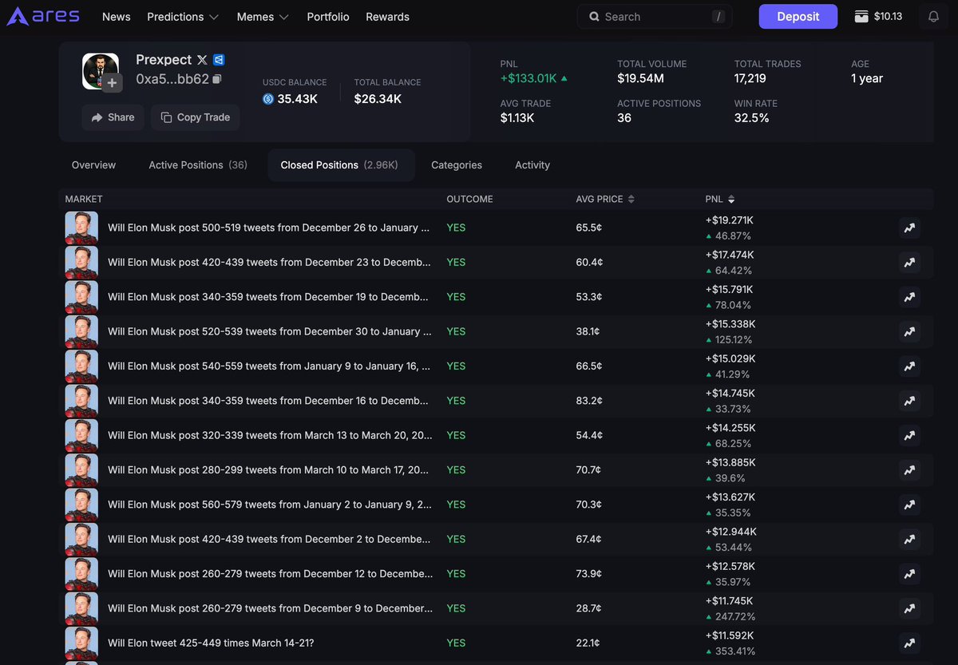This screenshot has width=958, height=665.
Task: Expand the Predictions menu
Action: [183, 17]
